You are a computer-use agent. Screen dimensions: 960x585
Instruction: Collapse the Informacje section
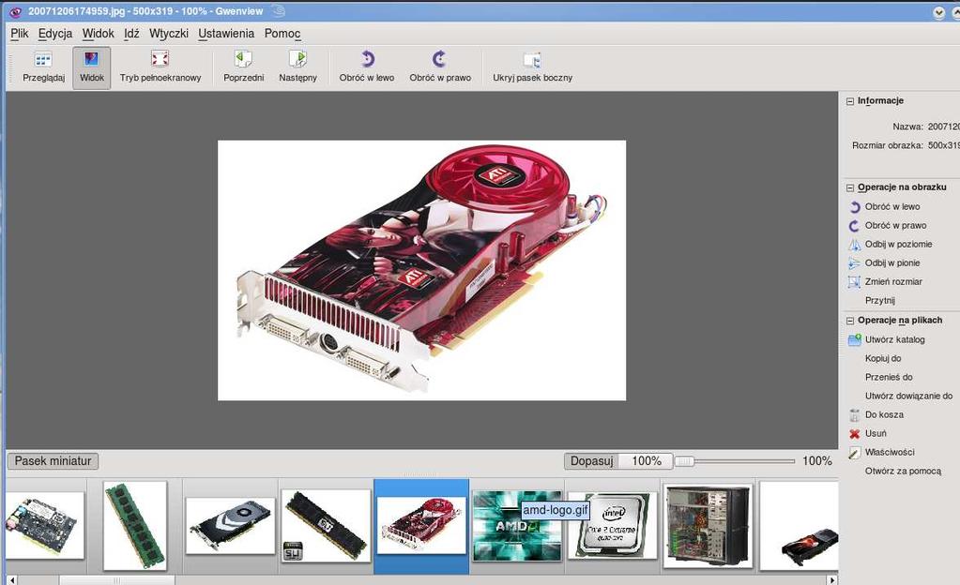click(x=850, y=101)
